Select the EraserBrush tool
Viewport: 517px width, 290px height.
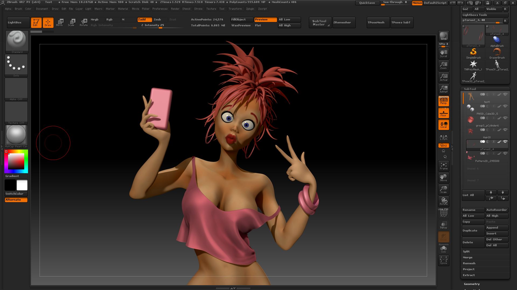pos(497,53)
